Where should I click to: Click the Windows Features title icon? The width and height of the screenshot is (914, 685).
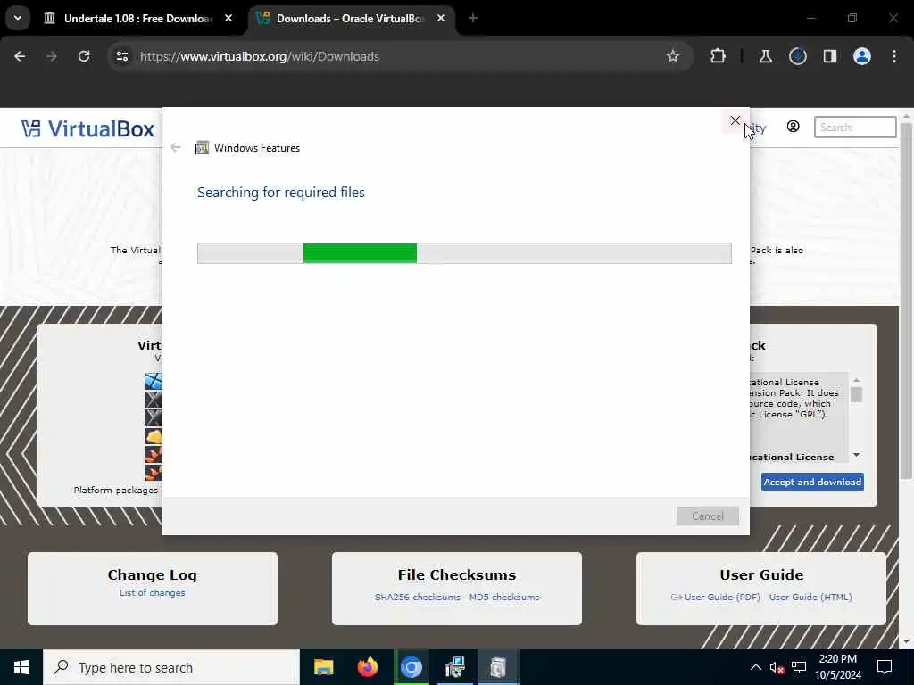tap(202, 148)
